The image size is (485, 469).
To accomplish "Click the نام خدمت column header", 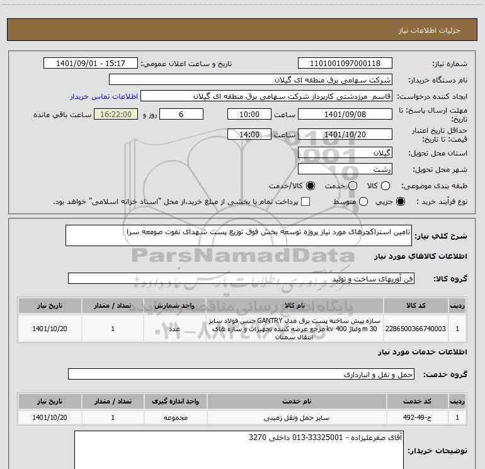I will pos(296,401).
